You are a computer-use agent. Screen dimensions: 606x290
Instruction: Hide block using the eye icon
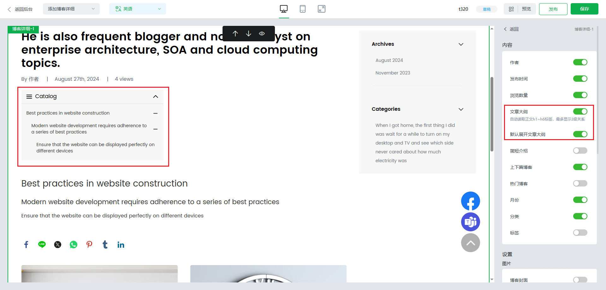(262, 33)
